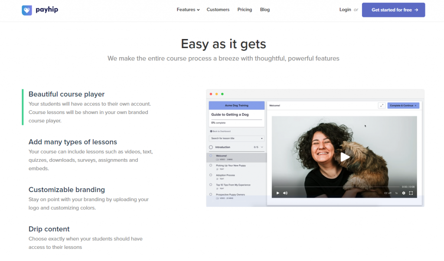
Task: Toggle the Introduction section completion circle
Action: (211, 147)
